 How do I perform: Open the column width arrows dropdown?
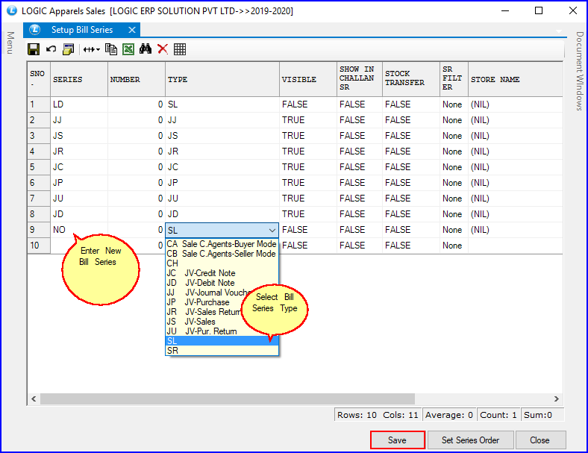point(91,49)
